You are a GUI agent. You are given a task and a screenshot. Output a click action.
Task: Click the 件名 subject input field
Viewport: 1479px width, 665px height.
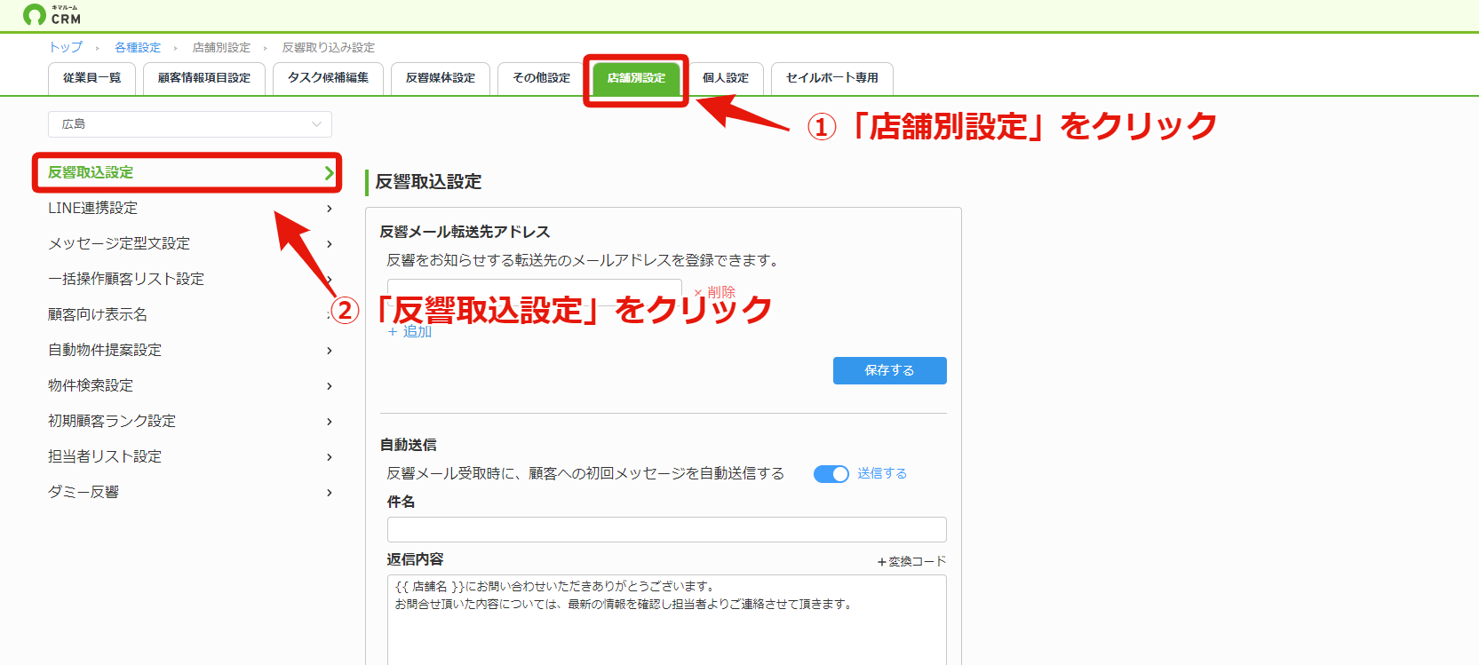666,529
